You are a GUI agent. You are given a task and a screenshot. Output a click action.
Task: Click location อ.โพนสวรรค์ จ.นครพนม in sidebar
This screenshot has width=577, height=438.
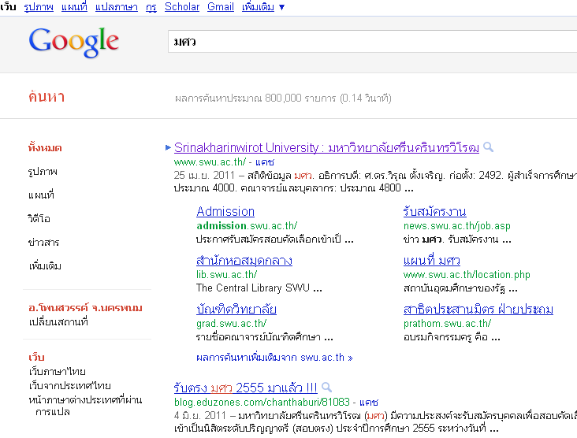point(85,308)
